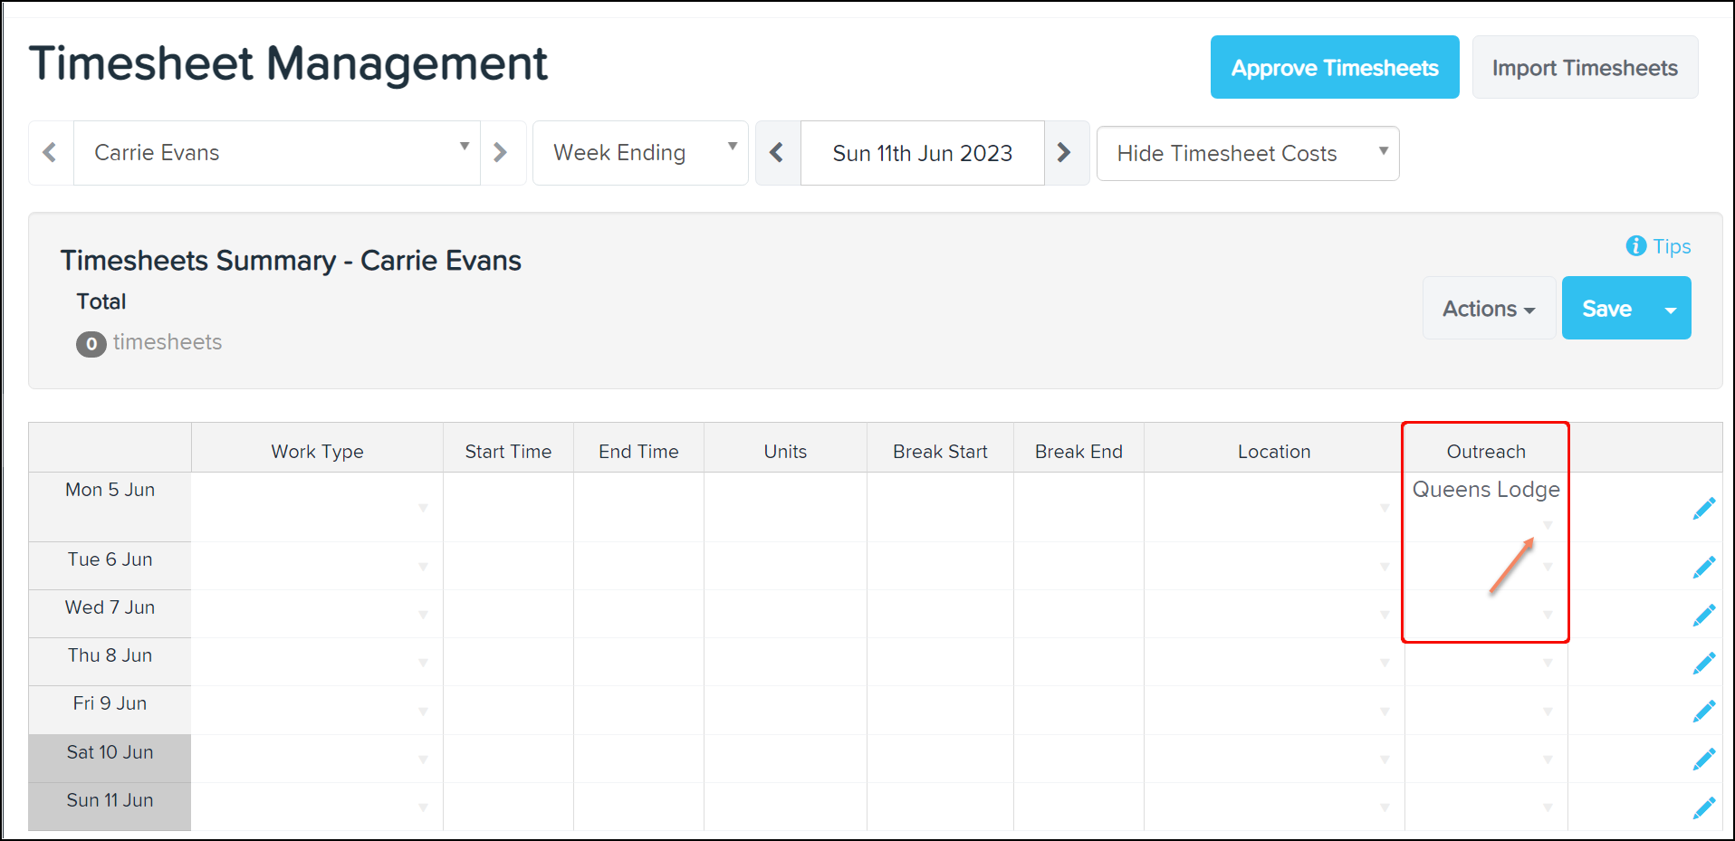Edit the Fri 9 Jun timesheet row
1735x841 pixels.
click(x=1705, y=711)
